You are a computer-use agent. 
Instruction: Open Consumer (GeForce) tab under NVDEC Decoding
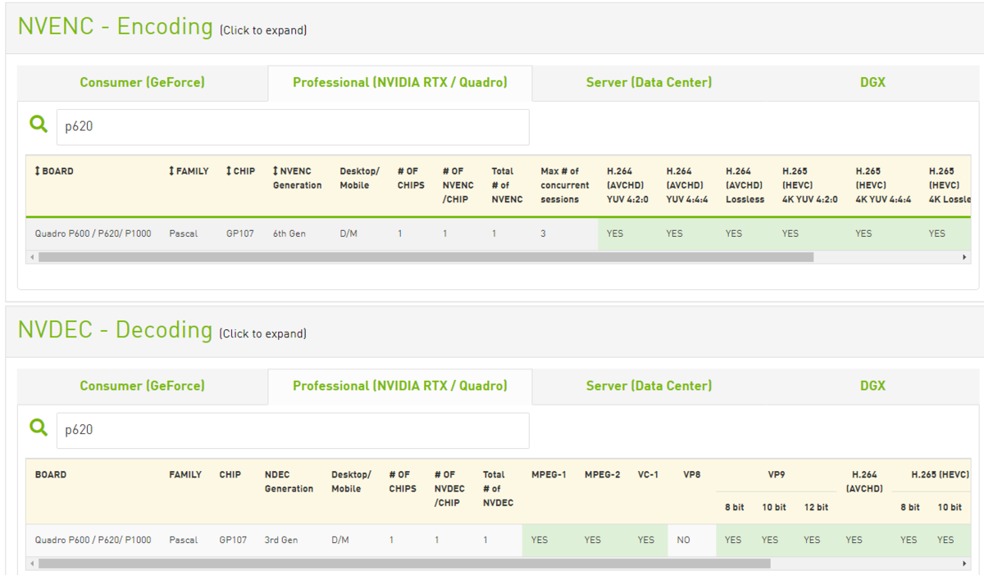[x=142, y=386]
